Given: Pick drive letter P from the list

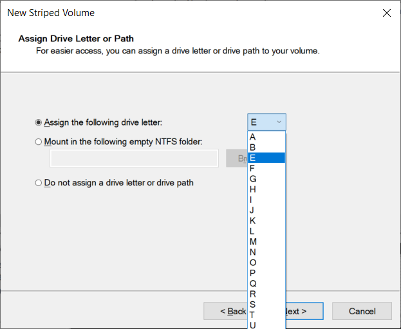Looking at the screenshot, I should [x=266, y=273].
